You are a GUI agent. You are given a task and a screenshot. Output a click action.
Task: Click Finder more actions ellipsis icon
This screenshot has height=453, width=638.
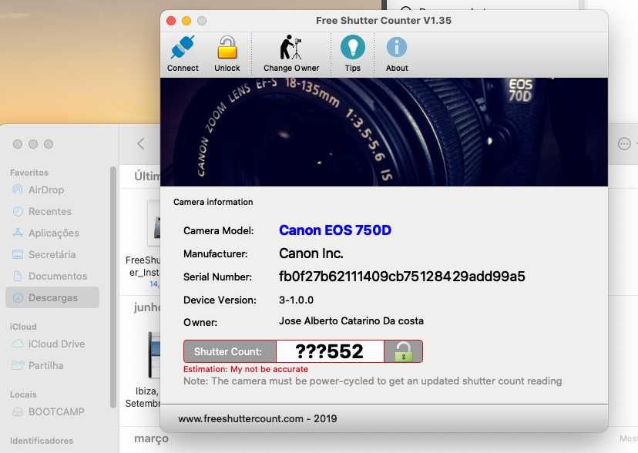[624, 143]
